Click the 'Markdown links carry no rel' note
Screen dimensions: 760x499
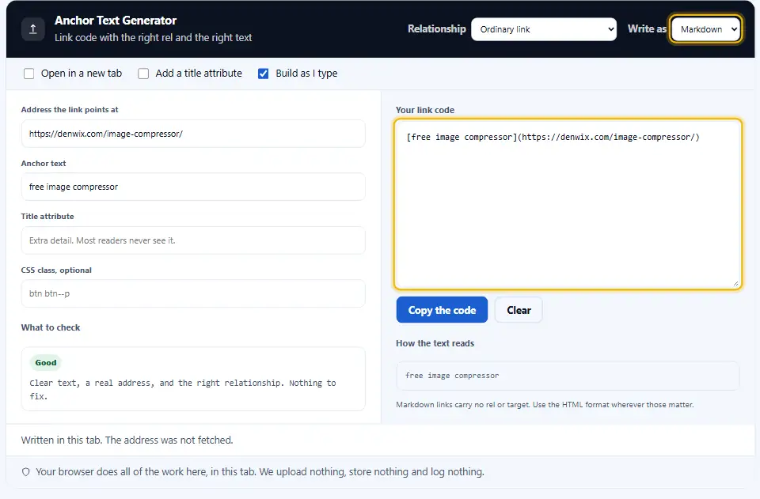(545, 405)
